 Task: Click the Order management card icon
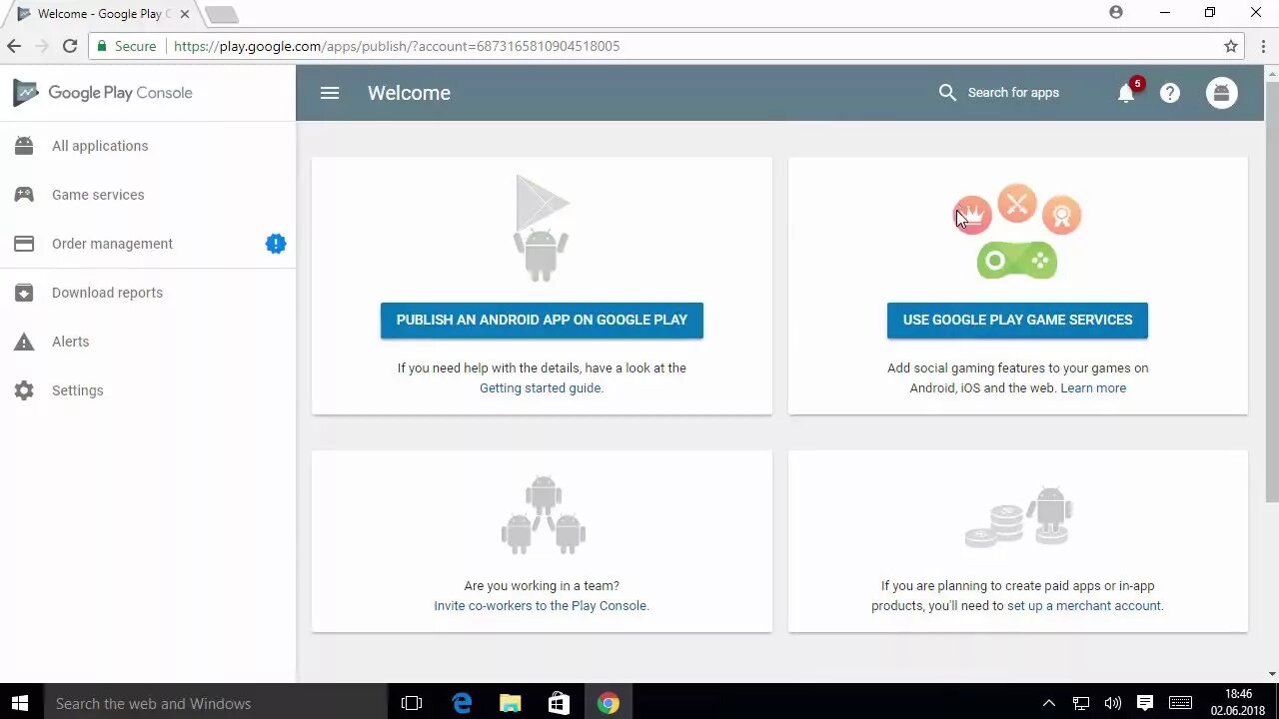click(x=24, y=244)
